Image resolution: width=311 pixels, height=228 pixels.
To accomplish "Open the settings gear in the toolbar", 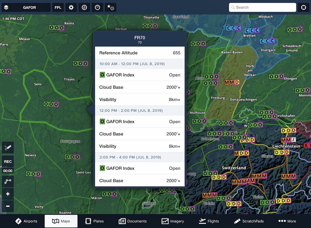I will (71, 7).
